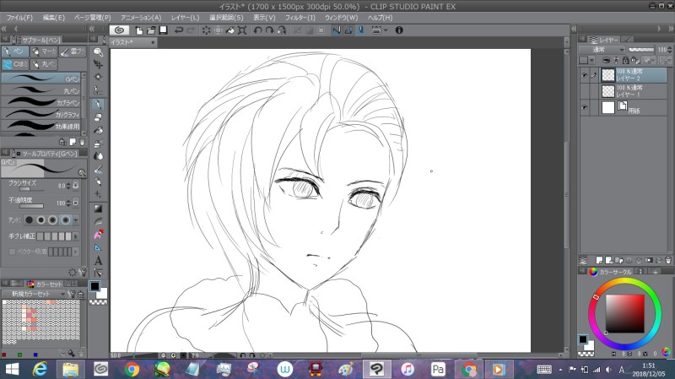Click the hue ring of color circle
Screen dimensions: 675x379
(x=624, y=282)
